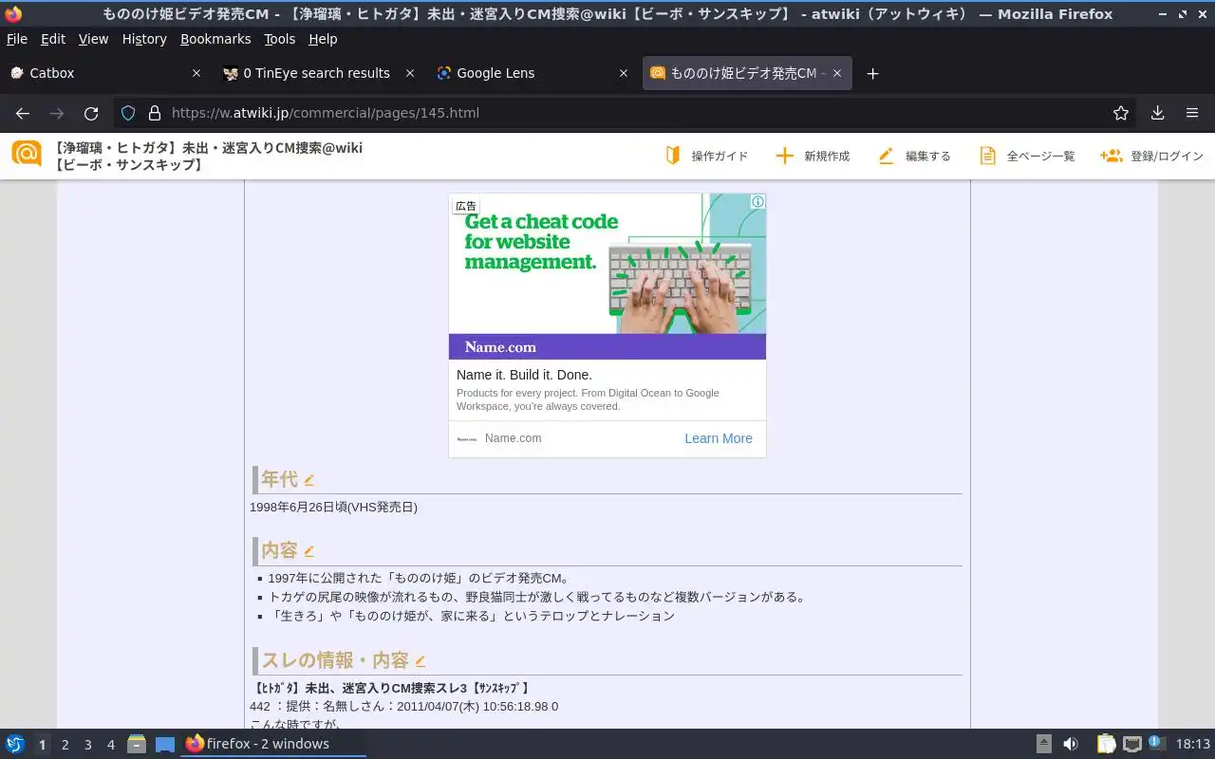Image resolution: width=1215 pixels, height=759 pixels.
Task: Close the もののけ姫ビデオ発売CM tab
Action: point(837,73)
